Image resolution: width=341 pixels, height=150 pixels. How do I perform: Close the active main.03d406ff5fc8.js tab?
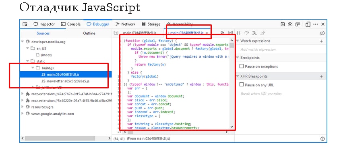pyautogui.click(x=207, y=33)
